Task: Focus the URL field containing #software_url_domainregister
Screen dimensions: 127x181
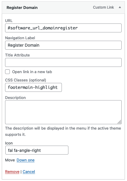Action: coord(63,28)
